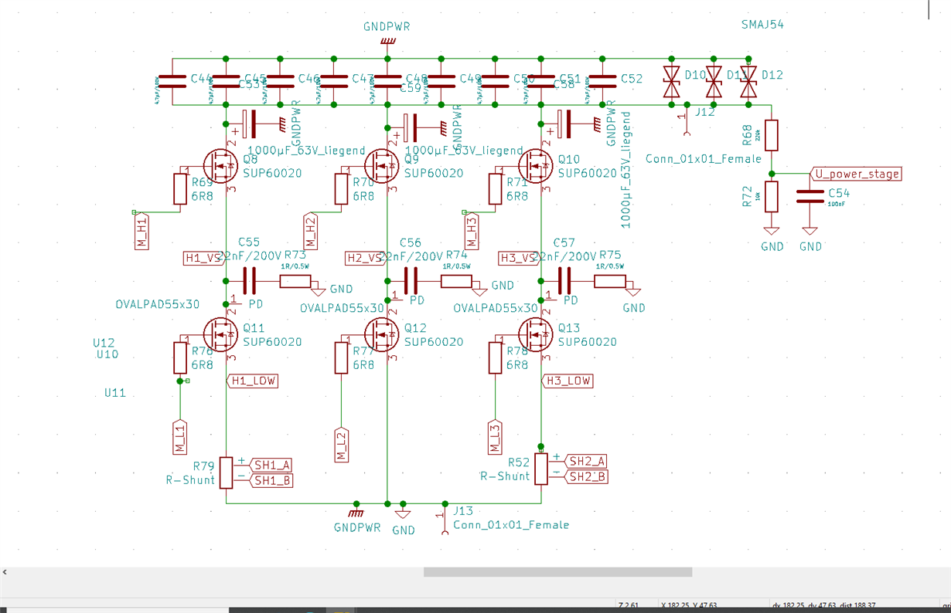Select capacitor C55 labeled 2nF/200V
Viewport: 951px width, 613px height.
[x=247, y=279]
